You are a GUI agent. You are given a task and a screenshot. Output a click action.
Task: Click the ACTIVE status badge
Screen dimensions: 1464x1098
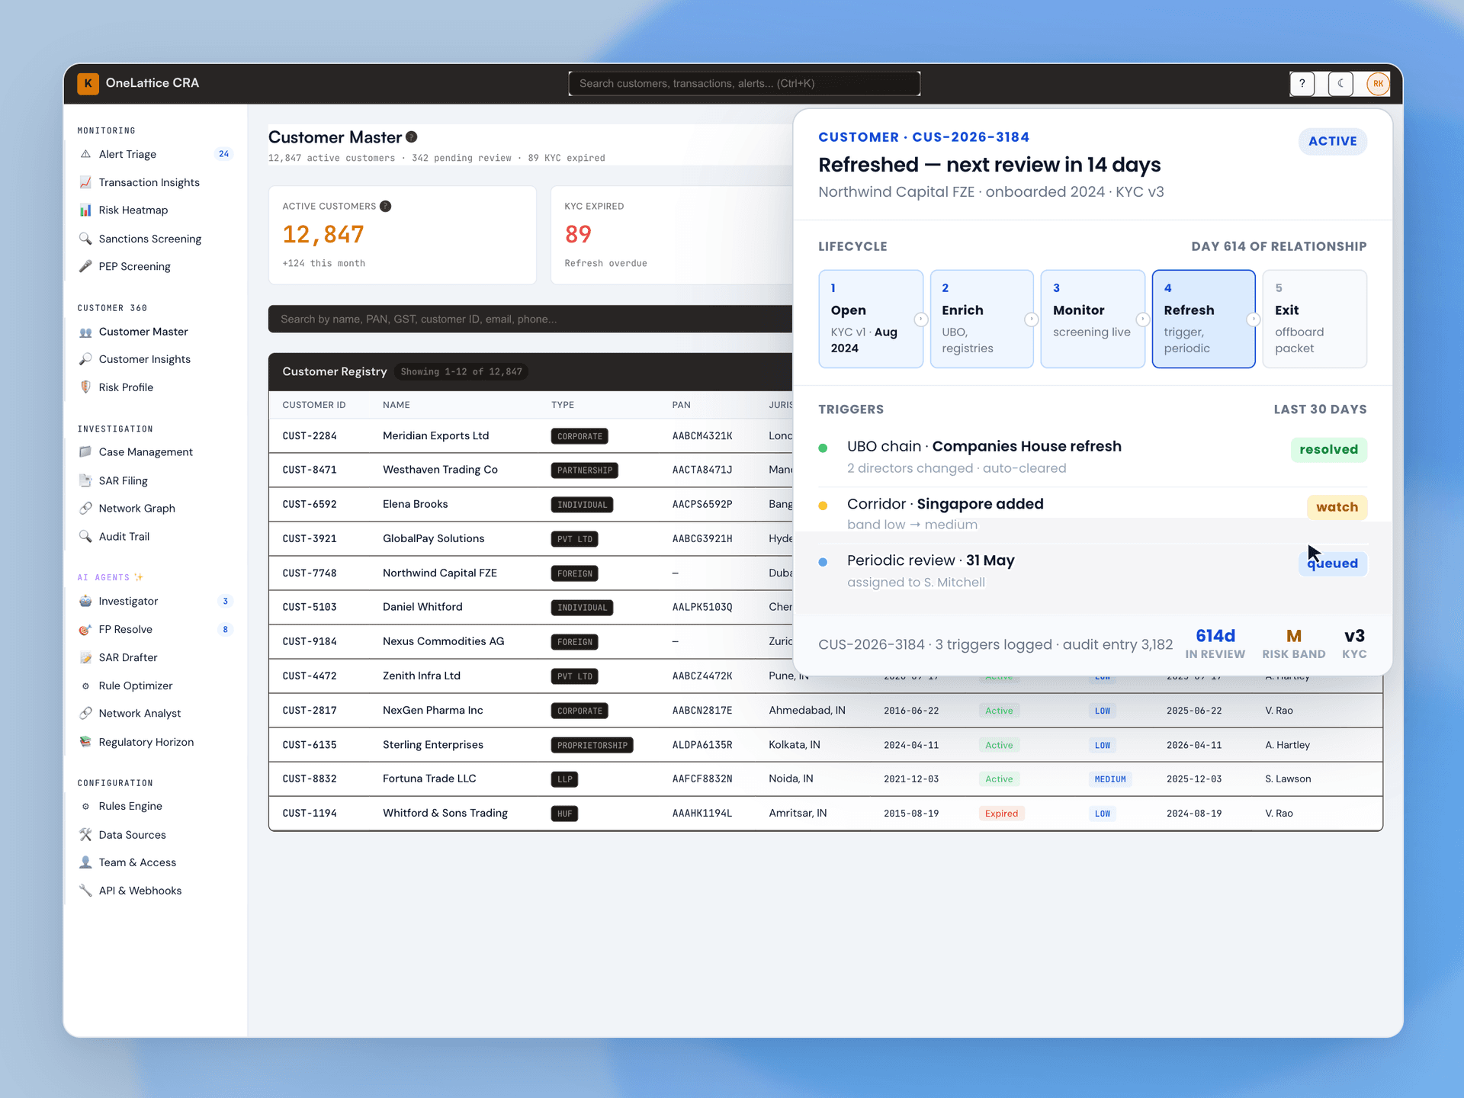pyautogui.click(x=1333, y=141)
